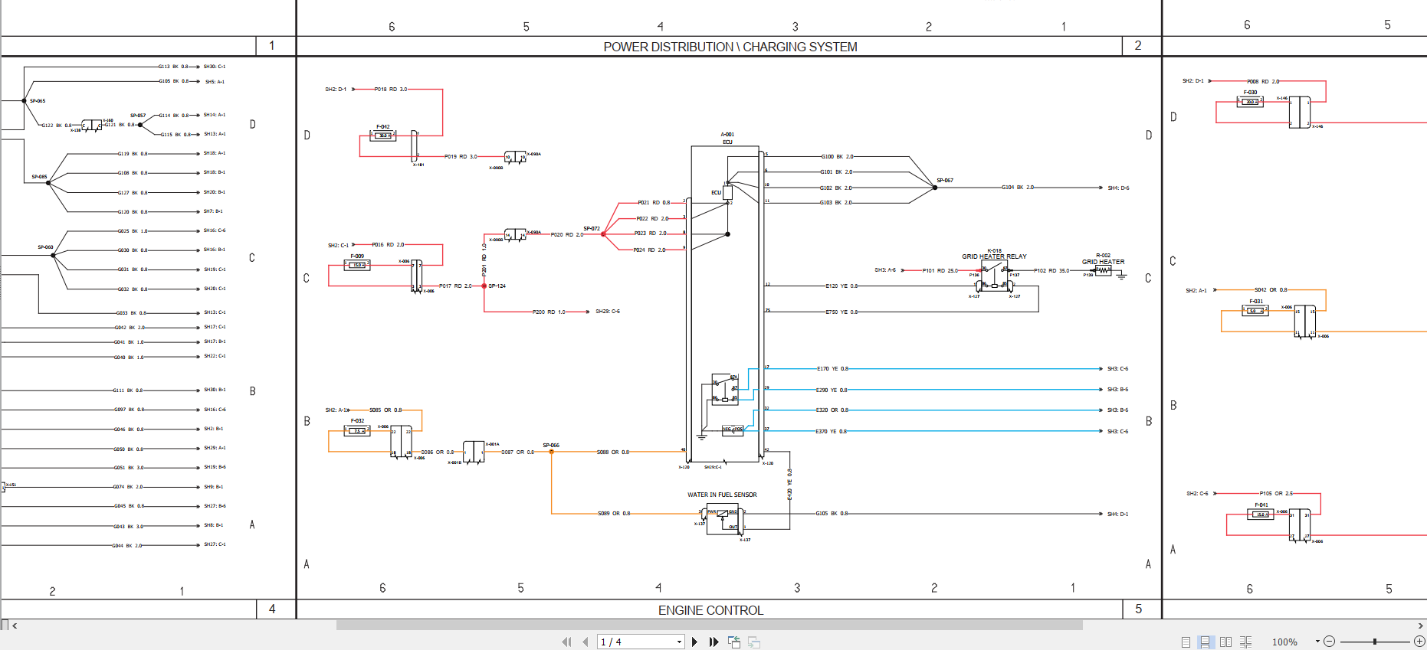Zoom in with the plus icon
1427x650 pixels.
[x=1419, y=642]
